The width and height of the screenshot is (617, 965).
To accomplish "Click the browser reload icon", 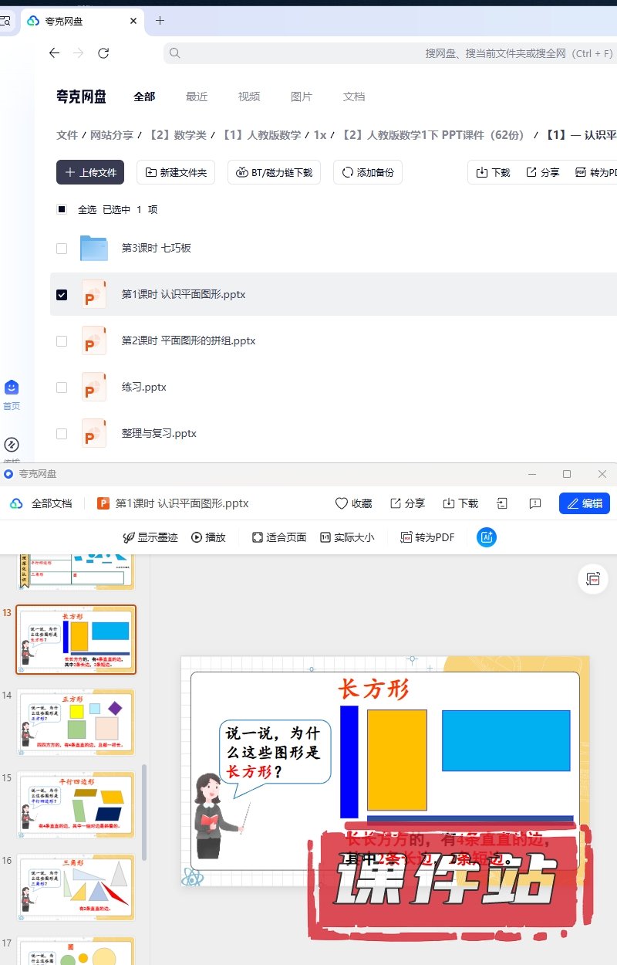I will tap(103, 53).
